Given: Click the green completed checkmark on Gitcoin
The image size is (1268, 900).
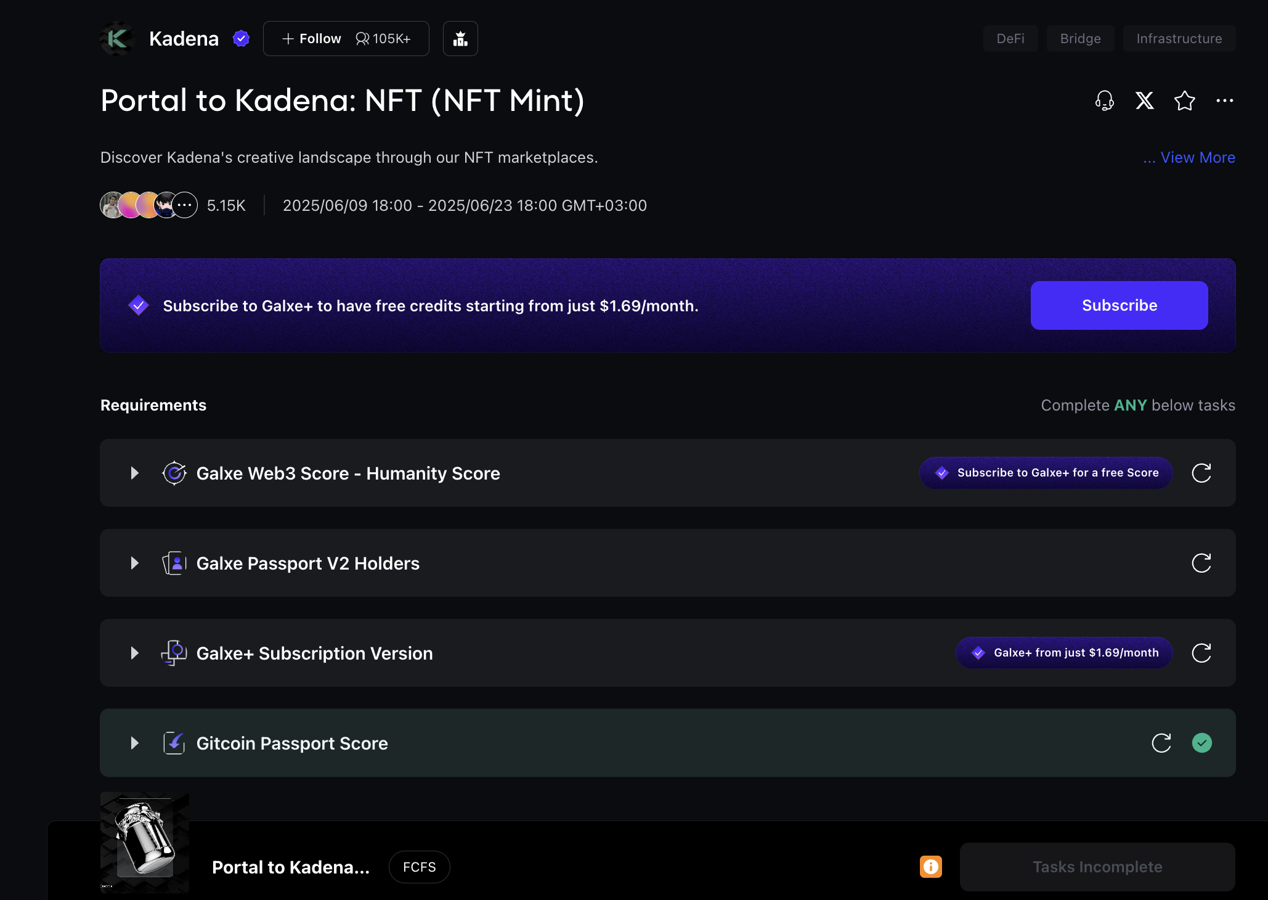Looking at the screenshot, I should [1202, 743].
